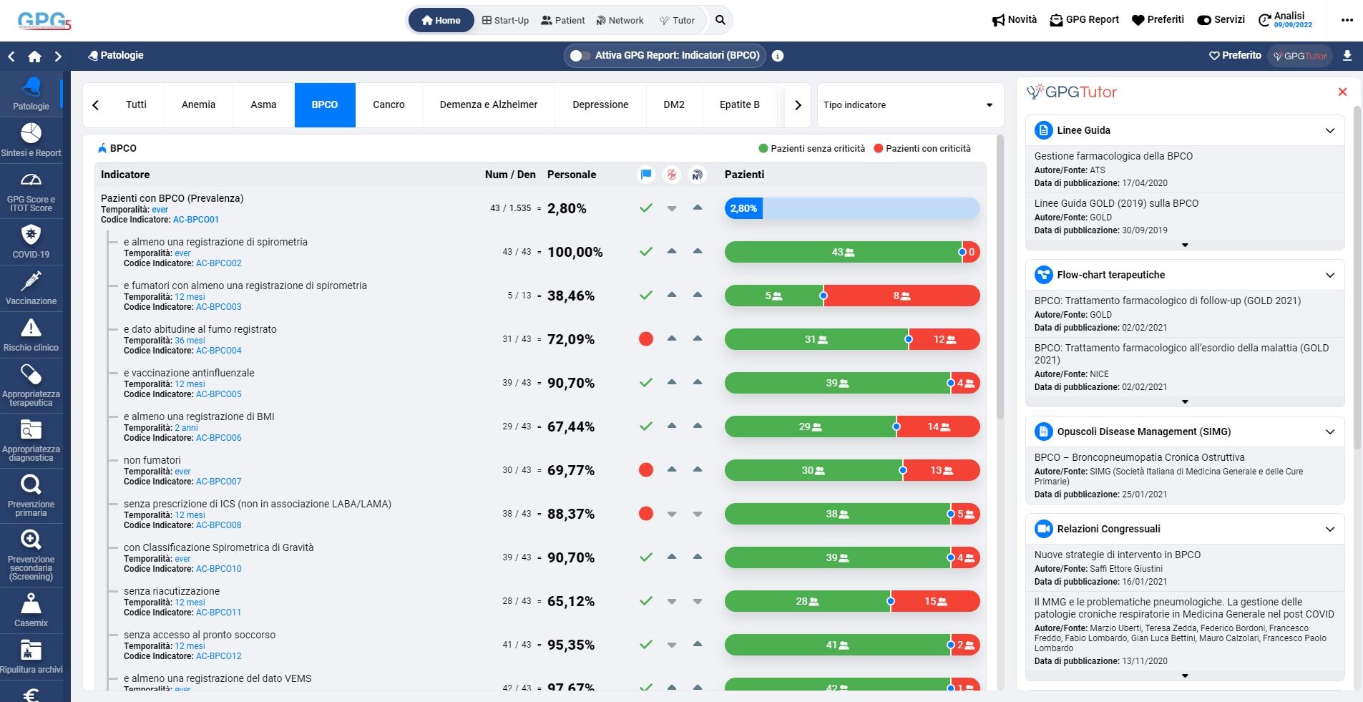Go to home via the house icon in breadcrumb bar
Viewport: 1363px width, 702px height.
point(34,57)
